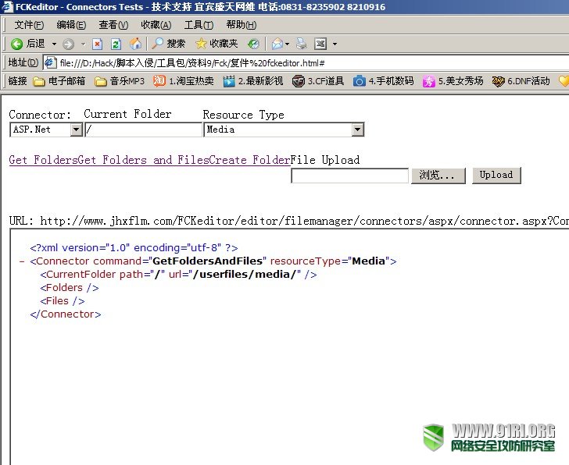Click the xml version declaration line

pos(134,247)
